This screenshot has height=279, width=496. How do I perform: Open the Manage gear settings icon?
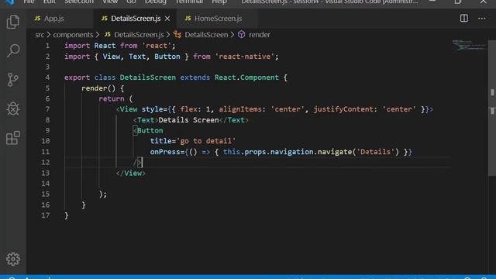coord(13,259)
